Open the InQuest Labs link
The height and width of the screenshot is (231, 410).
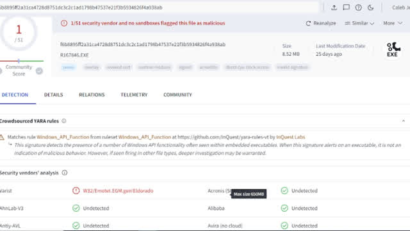click(290, 137)
